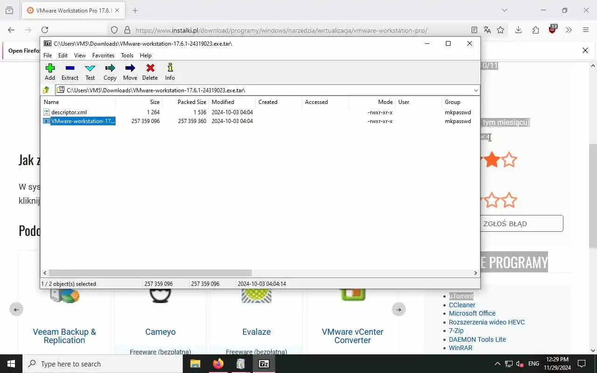Click the Test archive icon

click(x=90, y=72)
